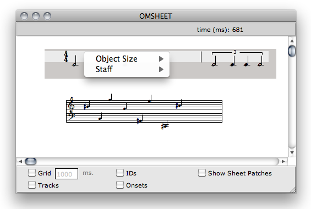Click the time (ms): 681 readout
Image resolution: width=311 pixels, height=209 pixels.
(220, 30)
